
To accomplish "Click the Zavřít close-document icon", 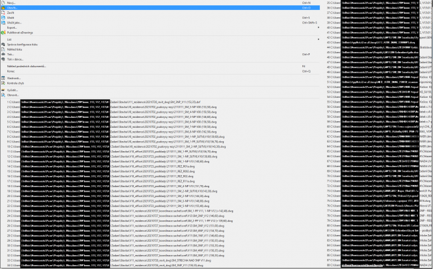I will (3, 13).
